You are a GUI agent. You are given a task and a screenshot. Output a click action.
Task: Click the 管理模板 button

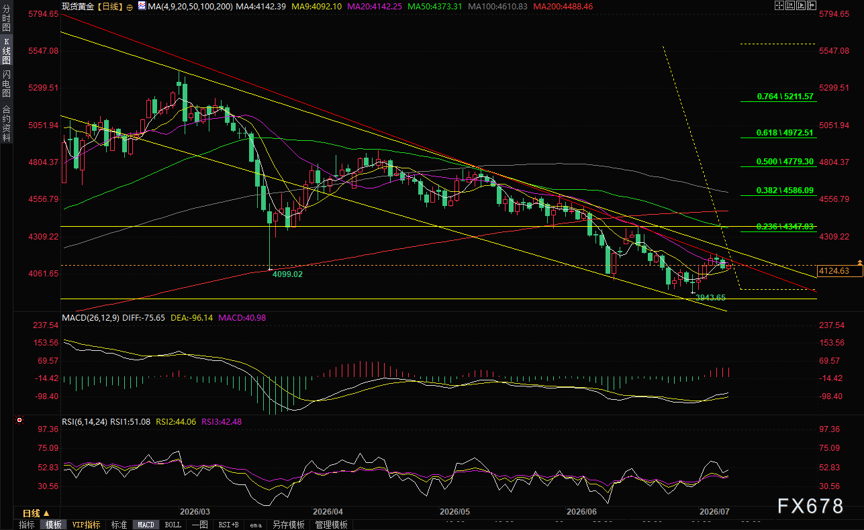pos(332,525)
